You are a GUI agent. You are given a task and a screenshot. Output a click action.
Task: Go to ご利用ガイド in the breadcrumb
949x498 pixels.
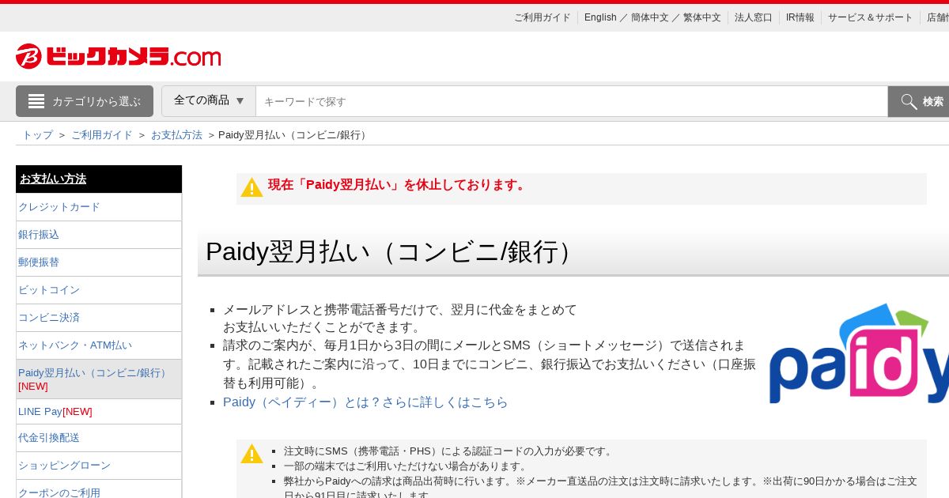click(x=102, y=135)
